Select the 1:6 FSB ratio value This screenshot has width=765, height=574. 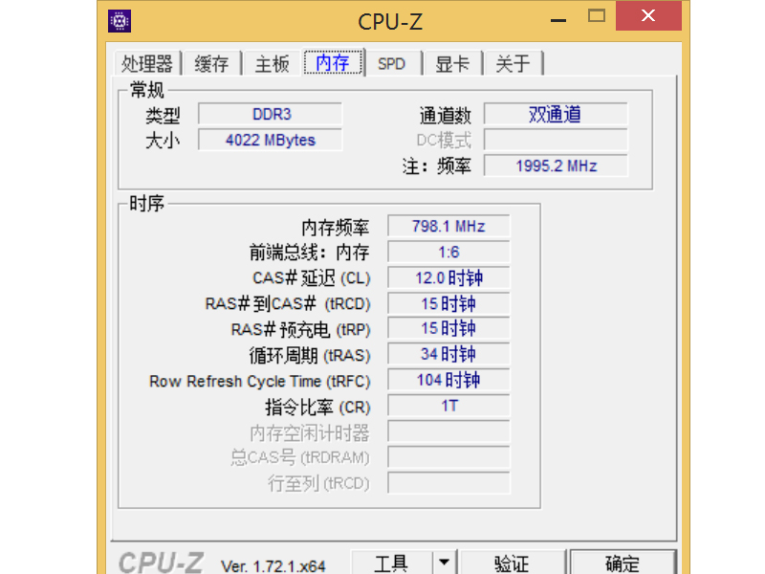pos(448,252)
